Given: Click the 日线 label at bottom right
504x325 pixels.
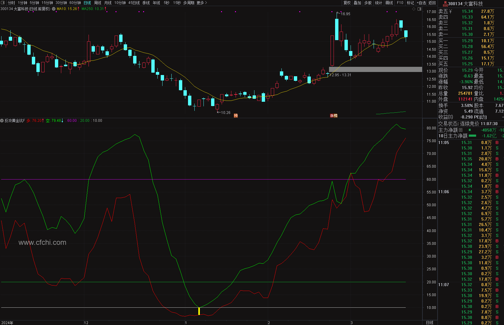Looking at the screenshot, I should (430, 323).
